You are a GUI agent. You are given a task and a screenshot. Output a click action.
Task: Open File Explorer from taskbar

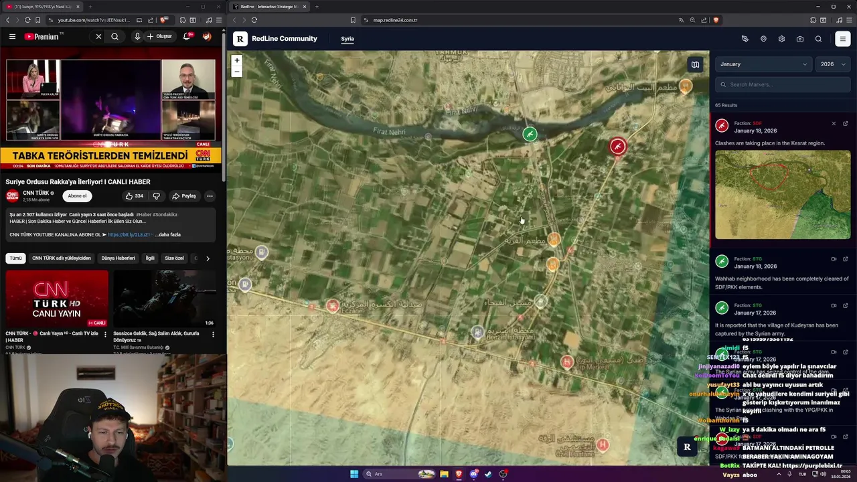tap(444, 474)
